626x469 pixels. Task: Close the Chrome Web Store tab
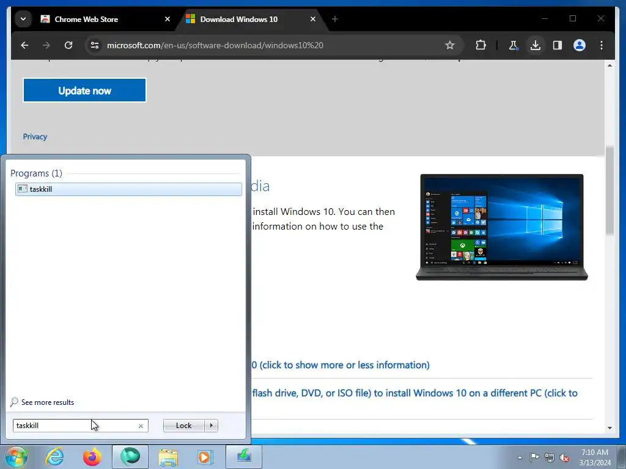[x=168, y=19]
